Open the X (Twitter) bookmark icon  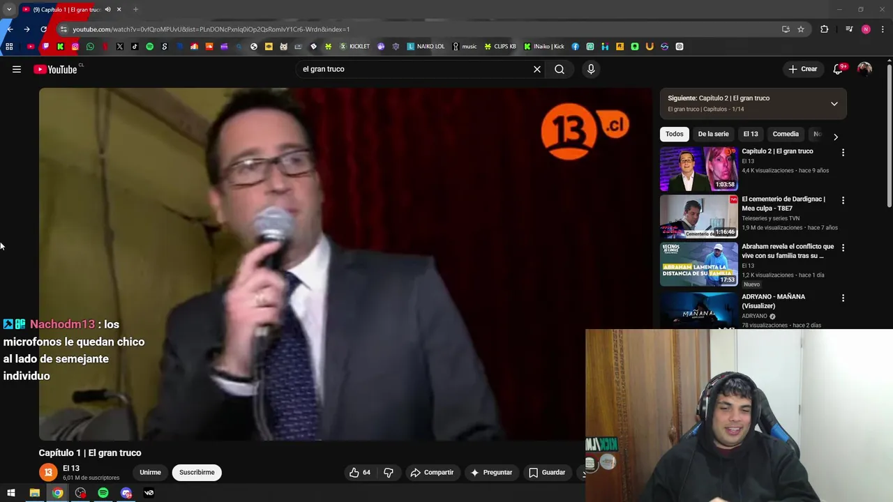pos(120,47)
